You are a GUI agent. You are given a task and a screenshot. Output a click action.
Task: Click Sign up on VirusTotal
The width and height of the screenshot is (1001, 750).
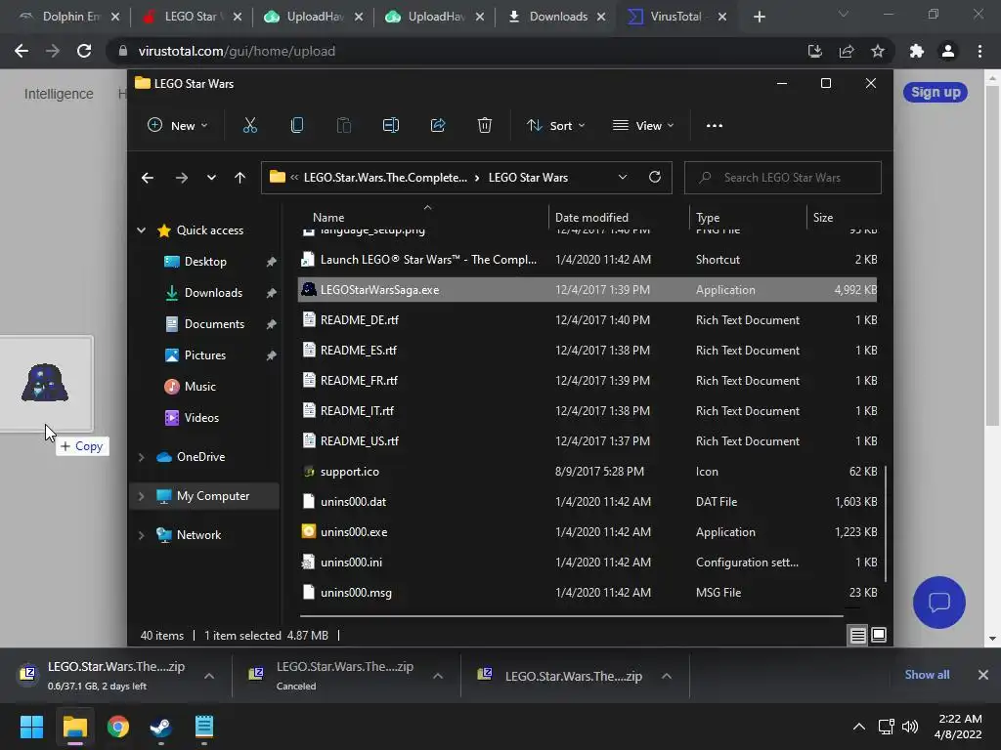936,92
